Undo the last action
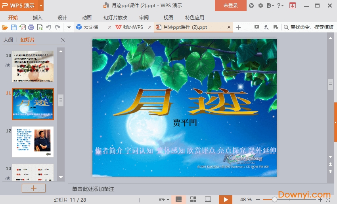The image size is (337, 204). click(49, 27)
